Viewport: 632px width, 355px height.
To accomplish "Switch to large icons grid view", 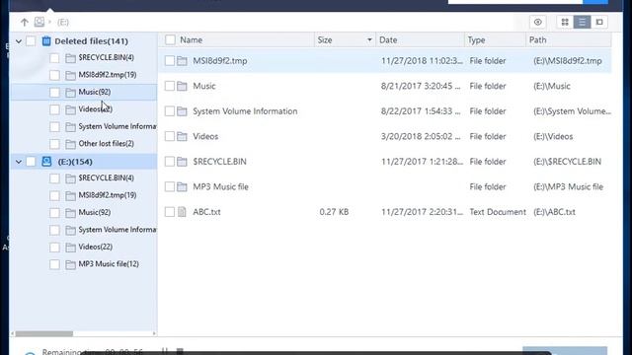I will coord(565,22).
